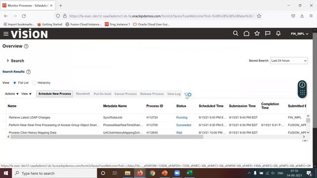Open the watchlist flag icon

[267, 33]
